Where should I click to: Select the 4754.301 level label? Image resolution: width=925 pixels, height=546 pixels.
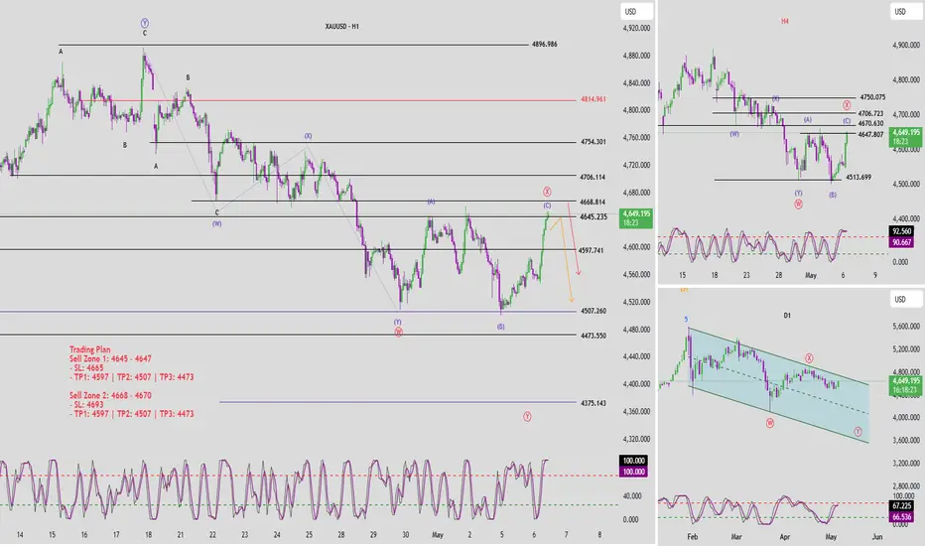pos(593,142)
